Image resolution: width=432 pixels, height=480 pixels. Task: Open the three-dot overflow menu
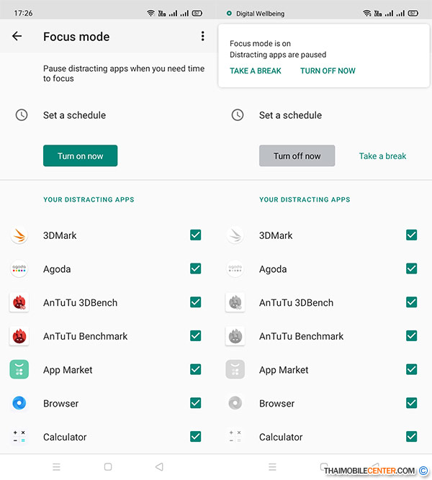click(202, 37)
